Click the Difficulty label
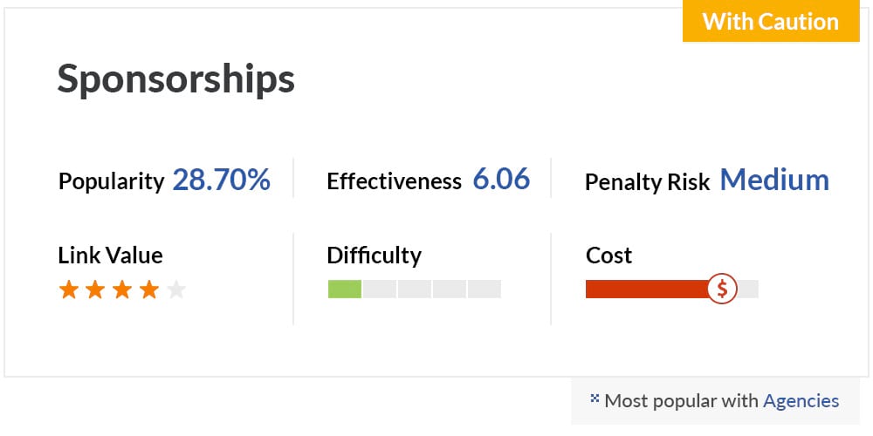This screenshot has height=436, width=873. point(375,255)
